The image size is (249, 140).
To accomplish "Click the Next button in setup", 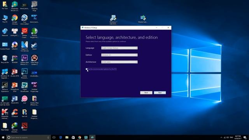I will (160, 93).
